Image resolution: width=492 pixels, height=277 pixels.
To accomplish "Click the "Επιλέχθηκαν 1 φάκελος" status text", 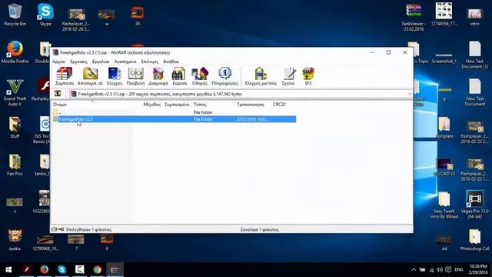I will tap(89, 229).
